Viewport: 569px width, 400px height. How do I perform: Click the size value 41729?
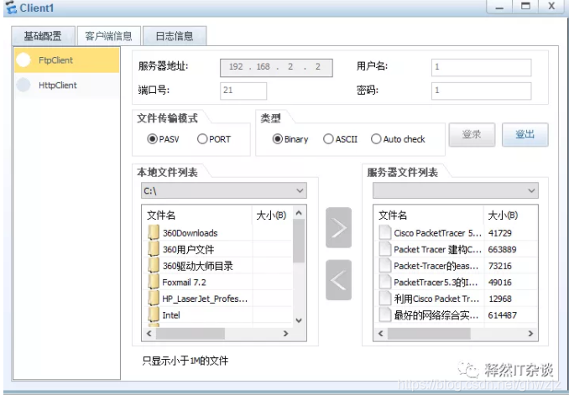coord(499,233)
